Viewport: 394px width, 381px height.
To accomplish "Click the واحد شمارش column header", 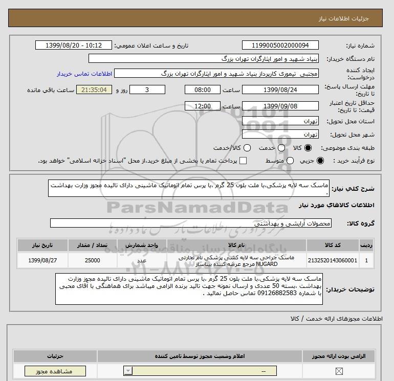I will click(x=142, y=245).
